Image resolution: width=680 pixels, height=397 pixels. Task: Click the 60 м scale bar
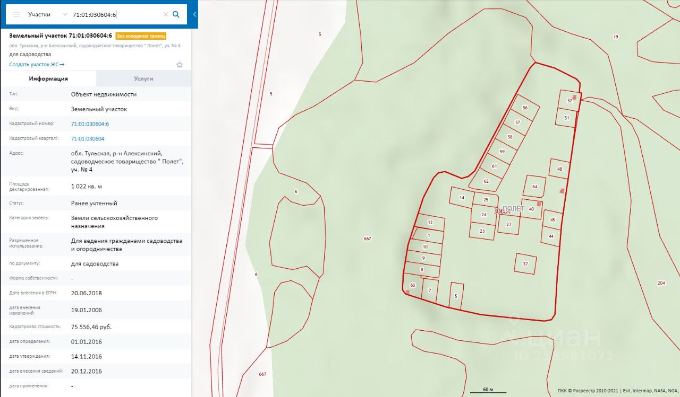(x=488, y=390)
